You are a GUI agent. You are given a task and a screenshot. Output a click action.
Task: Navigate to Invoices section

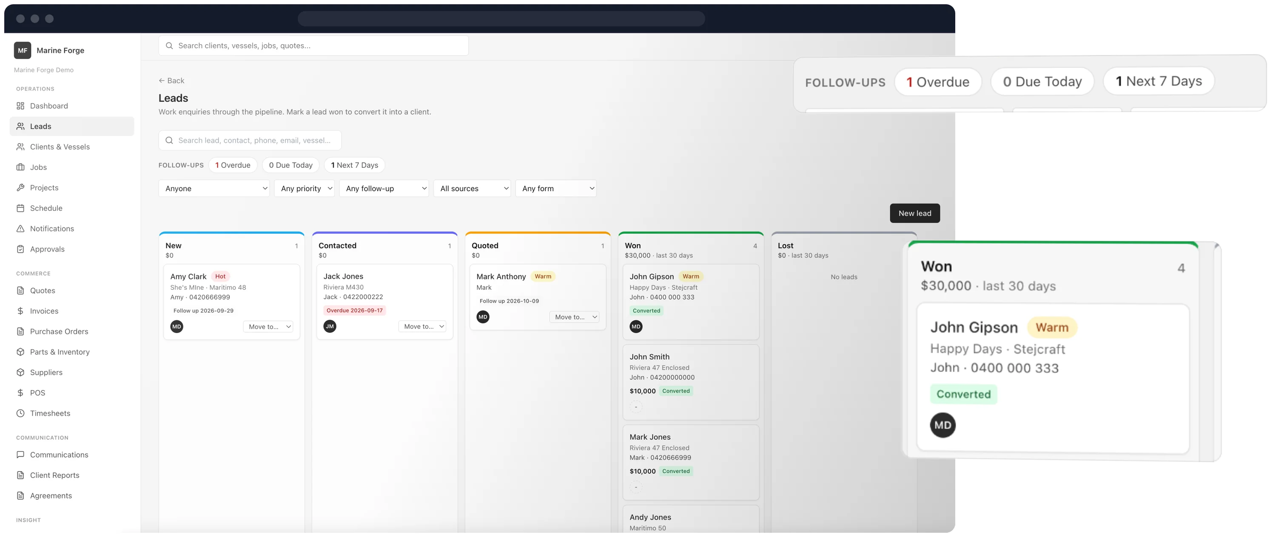(x=72, y=311)
